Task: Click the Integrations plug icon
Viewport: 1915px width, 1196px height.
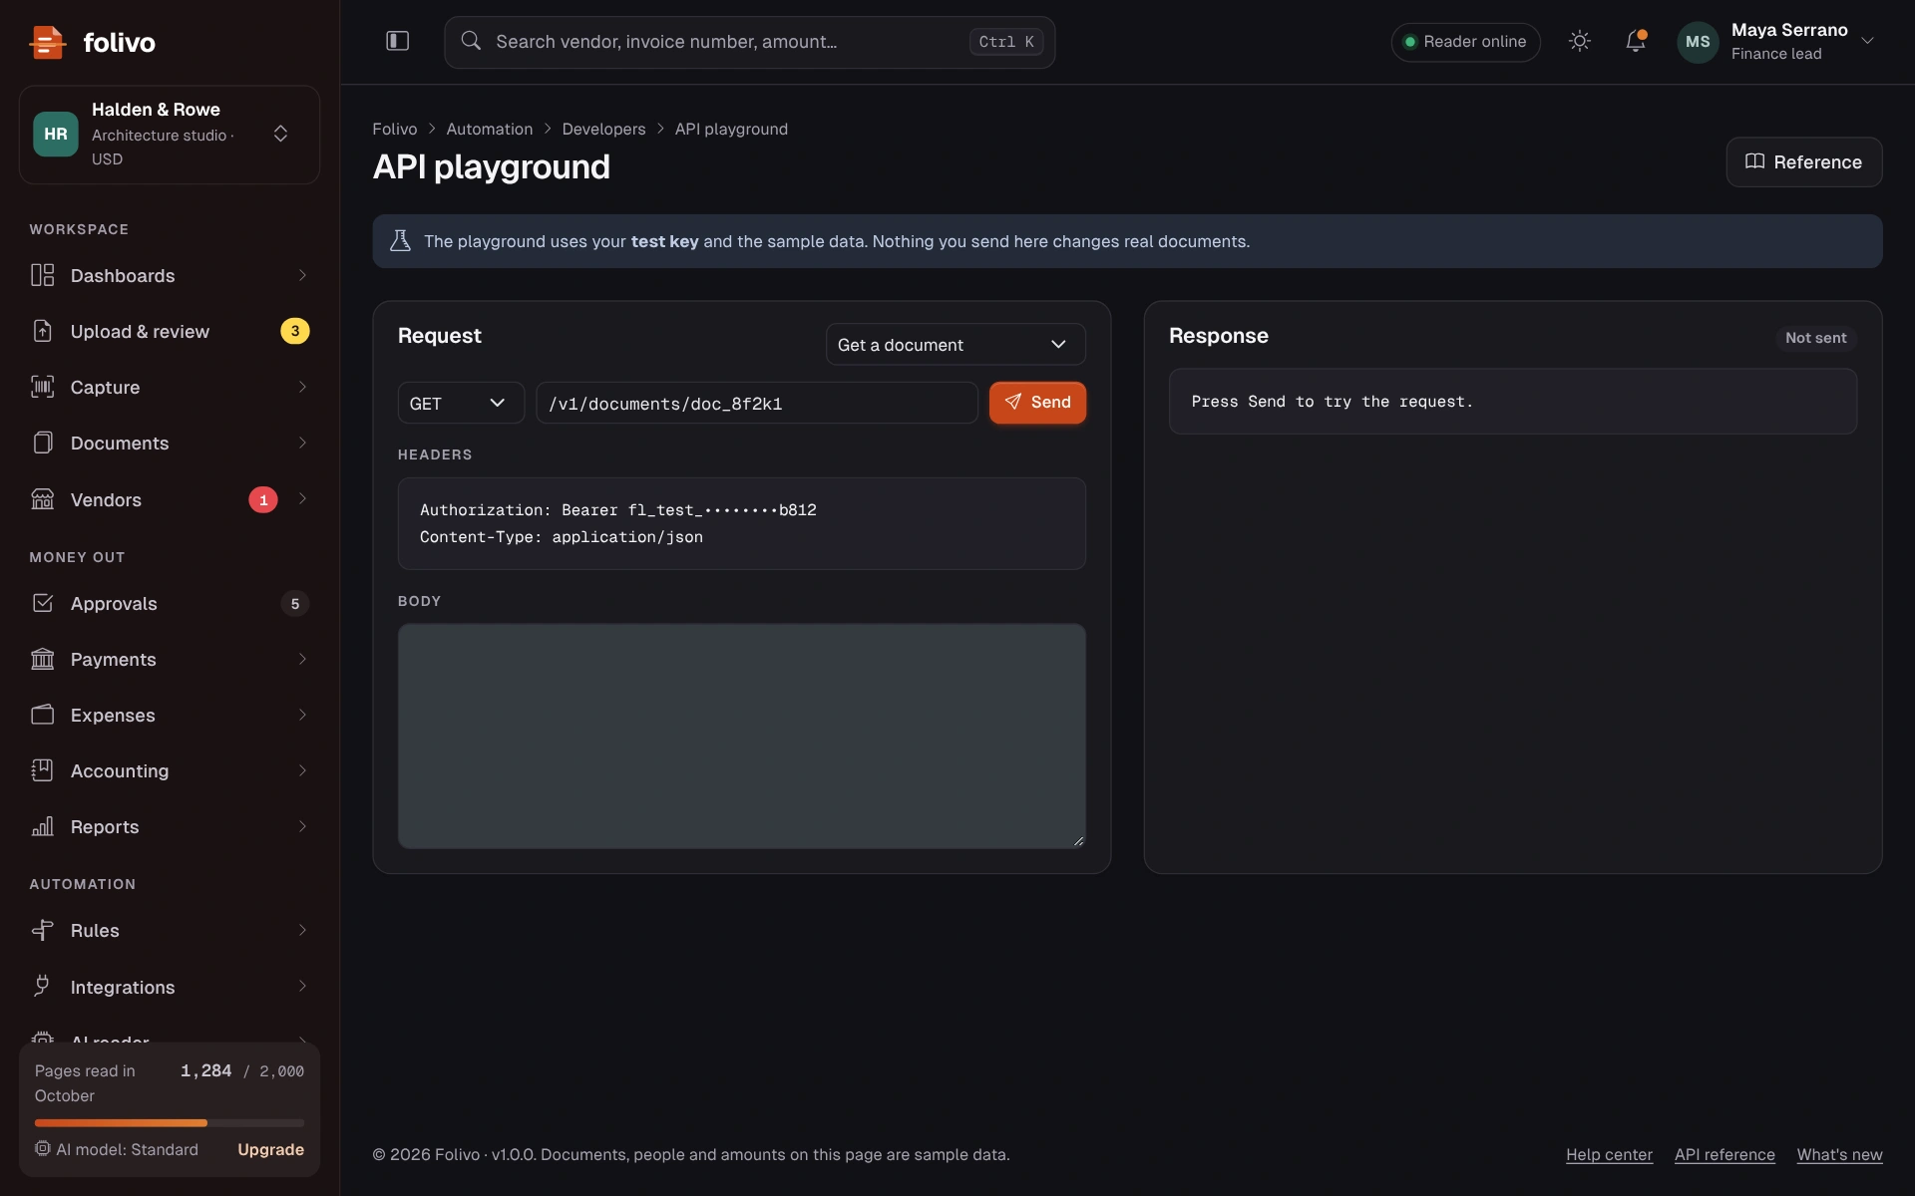Action: [x=42, y=986]
